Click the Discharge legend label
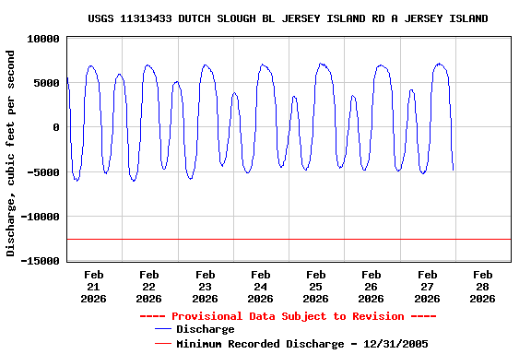 click(206, 329)
